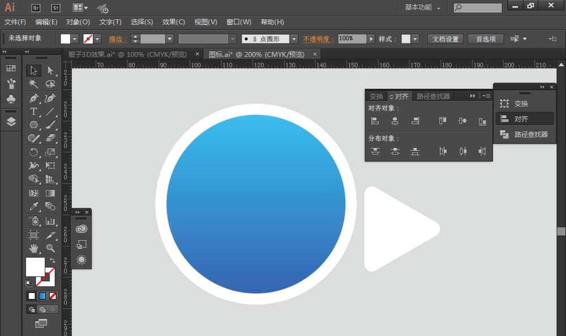Screen dimensions: 566x336
Task: Open the brush definition dropdown
Action: [294, 39]
